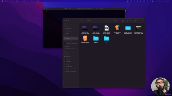Viewport: 172px width, 96px height.
Task: Select iPhone de Bruno location
Action: pyautogui.click(x=70, y=49)
